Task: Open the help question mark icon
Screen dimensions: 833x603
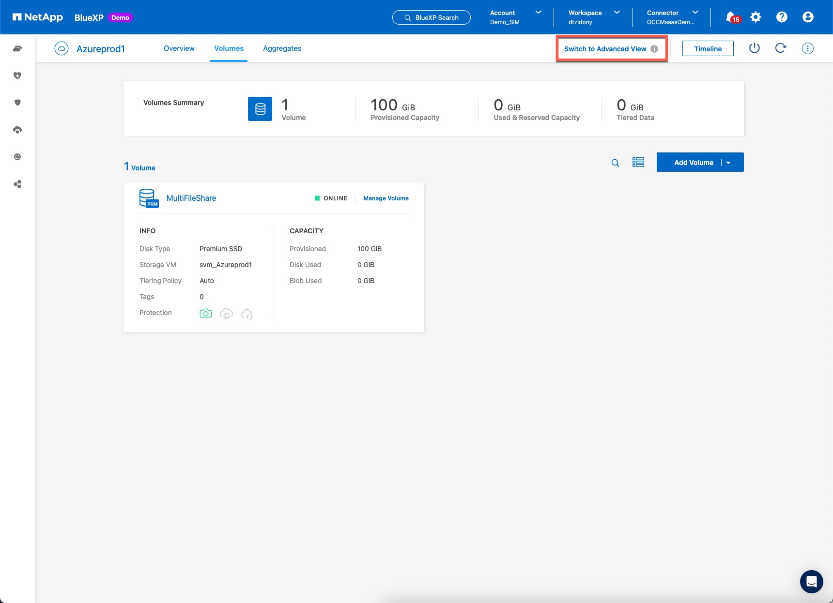Action: [782, 17]
